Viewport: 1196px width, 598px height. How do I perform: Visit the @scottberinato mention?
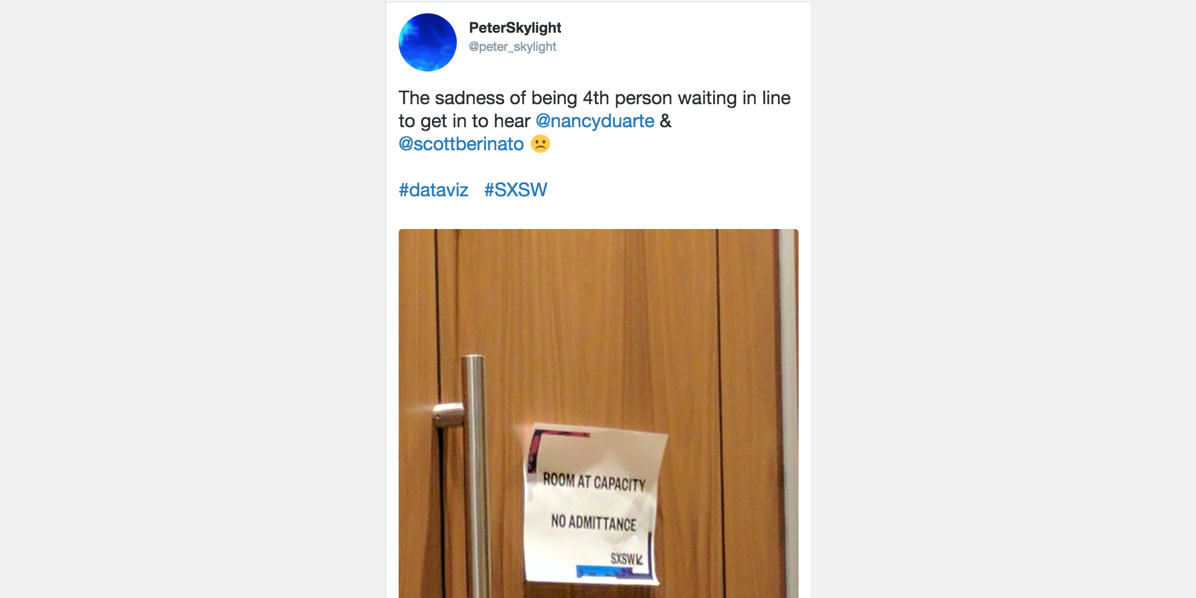click(x=461, y=144)
